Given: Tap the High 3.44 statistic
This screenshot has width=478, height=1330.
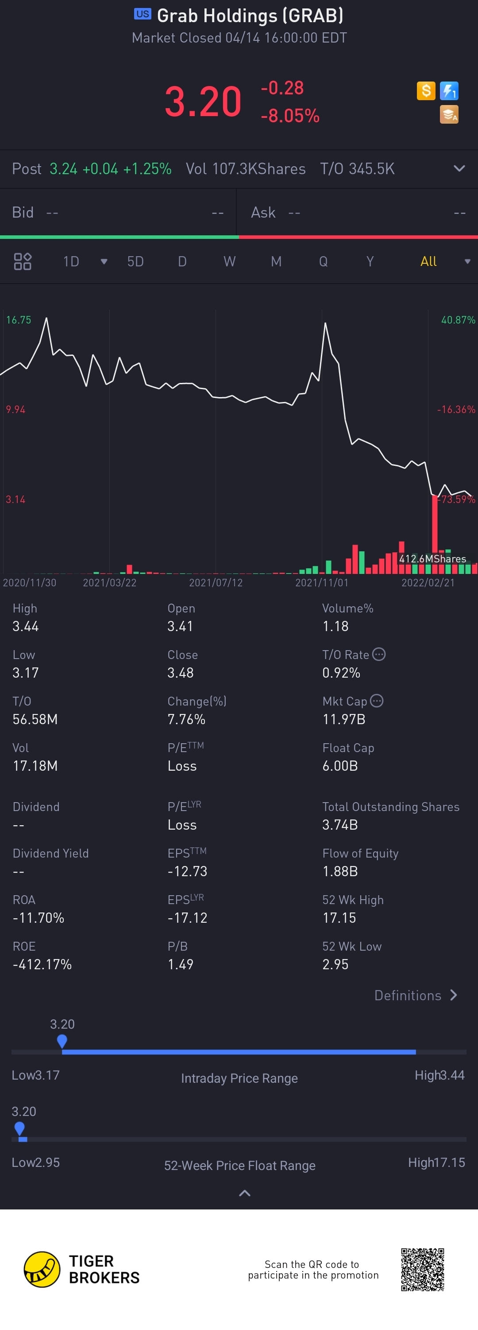Looking at the screenshot, I should coord(26,617).
